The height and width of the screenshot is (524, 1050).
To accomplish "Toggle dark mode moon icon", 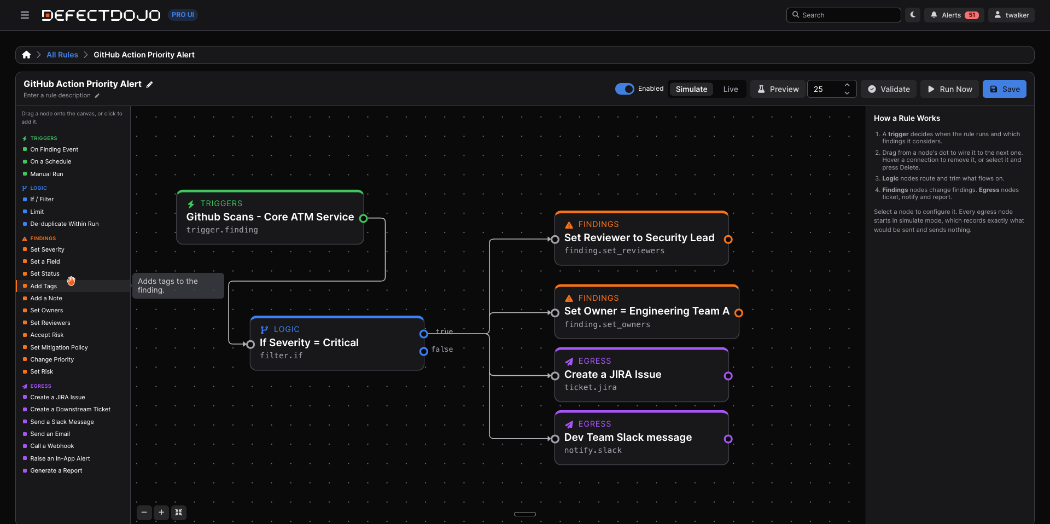I will pyautogui.click(x=913, y=15).
